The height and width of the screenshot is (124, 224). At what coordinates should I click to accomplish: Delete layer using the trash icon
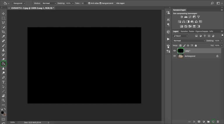click(x=218, y=122)
